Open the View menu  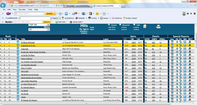click(x=15, y=9)
